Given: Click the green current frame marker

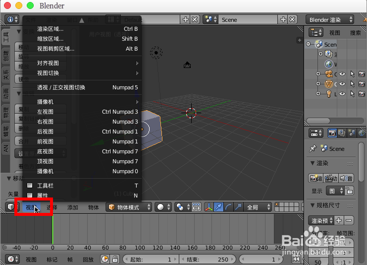Looking at the screenshot, I should (x=52, y=229).
